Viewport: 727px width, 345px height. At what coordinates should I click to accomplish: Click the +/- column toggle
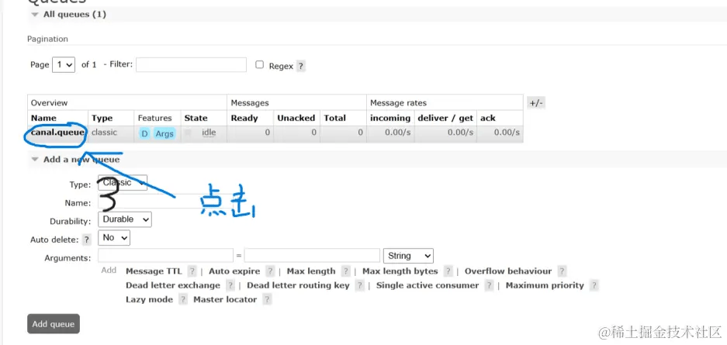coord(536,103)
